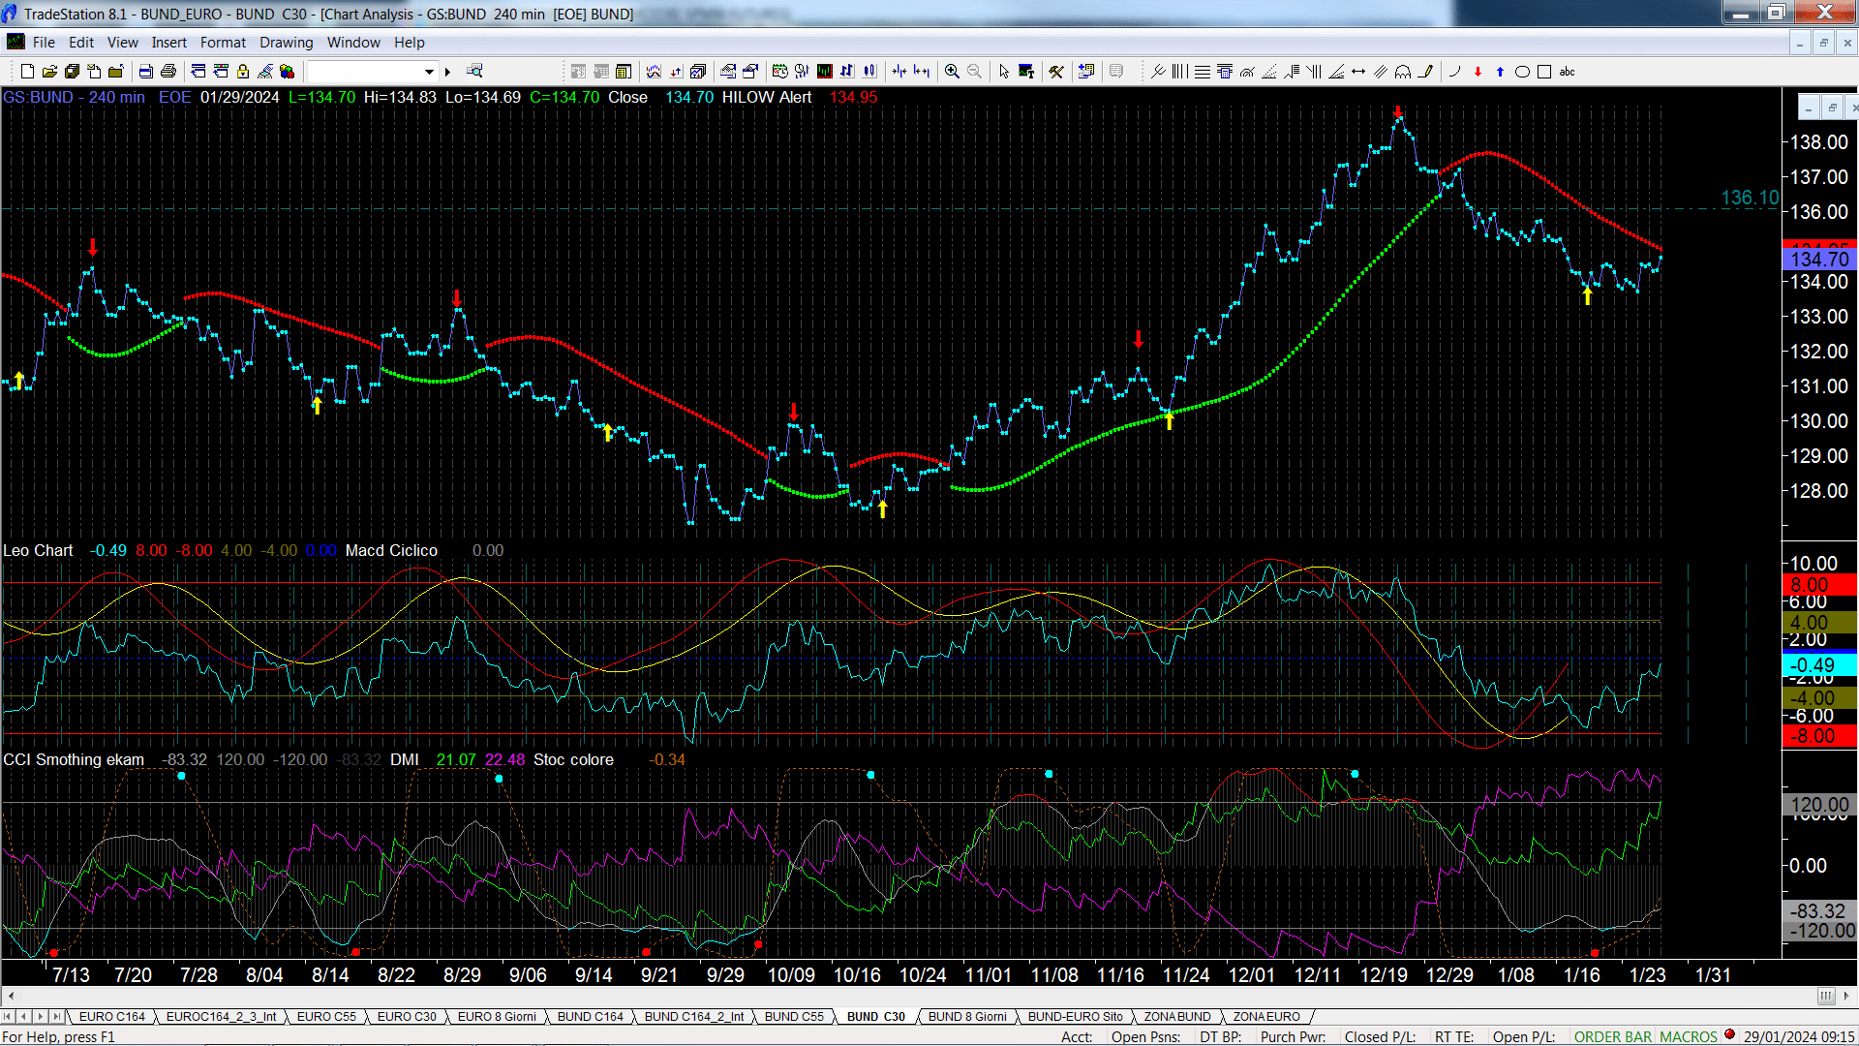Screen dimensions: 1859x1046
Task: Open the File menu
Action: (44, 43)
